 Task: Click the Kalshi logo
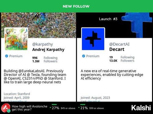[141, 108]
